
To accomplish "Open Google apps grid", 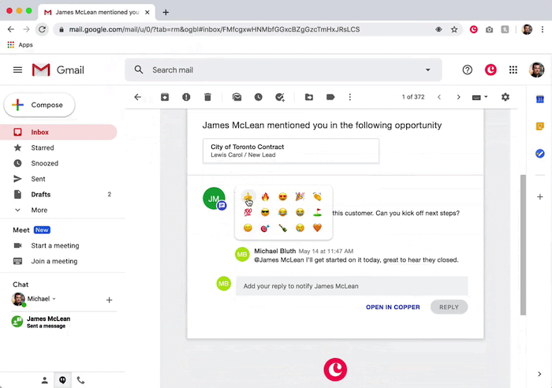I will tap(513, 70).
